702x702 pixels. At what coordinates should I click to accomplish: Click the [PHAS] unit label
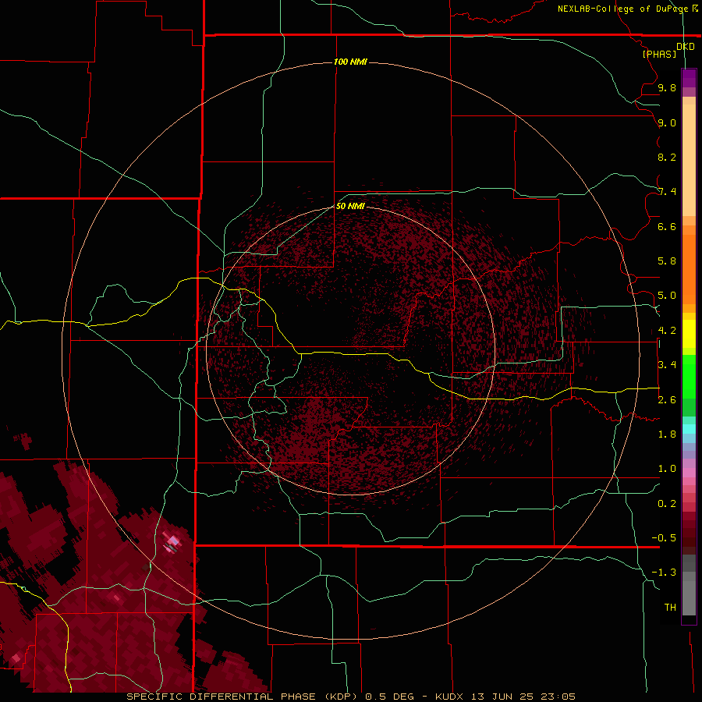coord(659,54)
